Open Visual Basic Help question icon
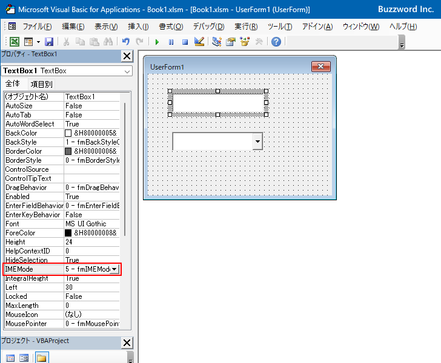The width and height of the screenshot is (441, 363). tap(276, 42)
